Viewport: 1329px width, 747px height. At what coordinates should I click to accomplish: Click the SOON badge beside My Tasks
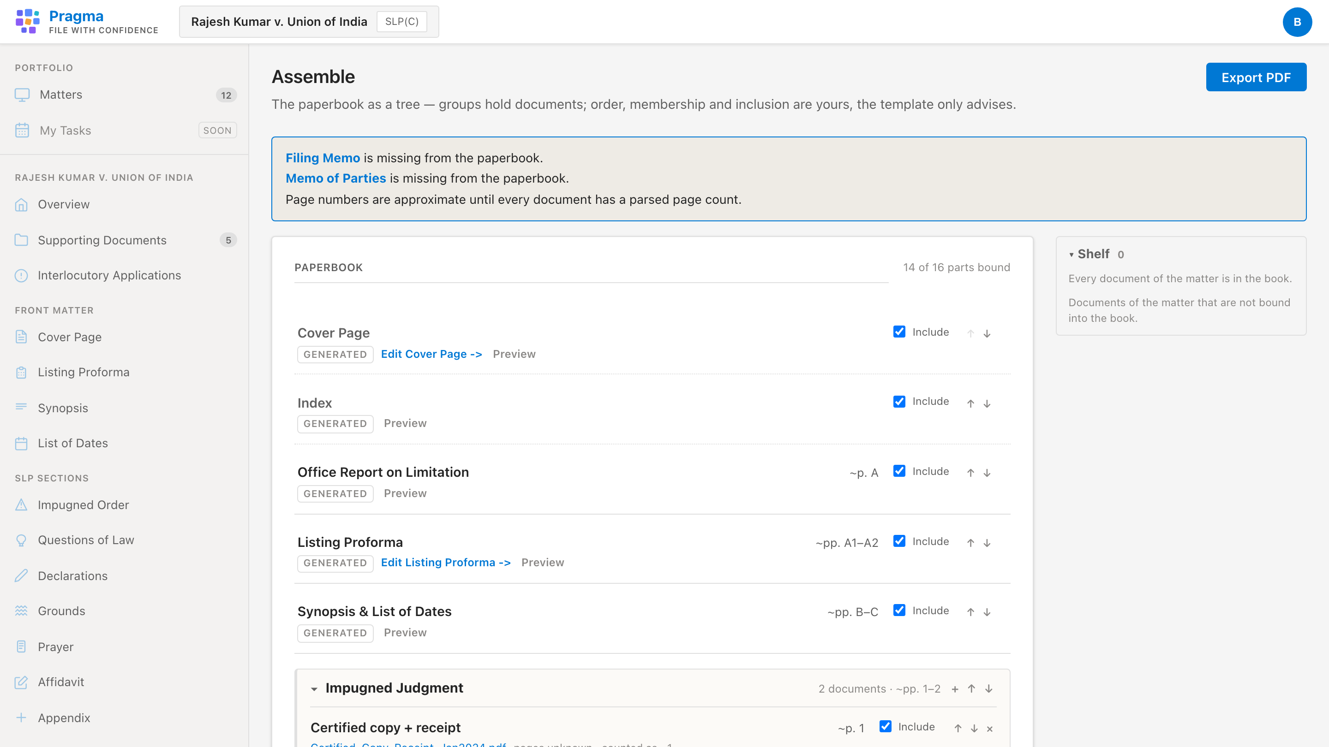(x=217, y=130)
